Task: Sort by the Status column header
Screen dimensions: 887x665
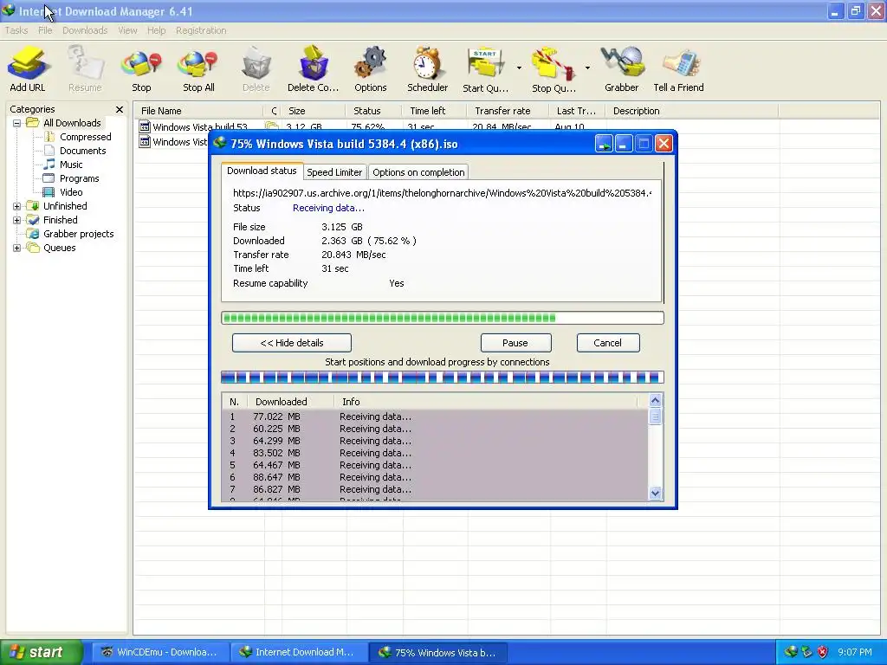Action: point(373,111)
